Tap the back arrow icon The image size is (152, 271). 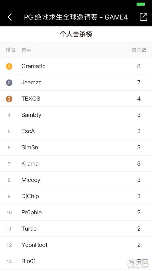[10, 17]
